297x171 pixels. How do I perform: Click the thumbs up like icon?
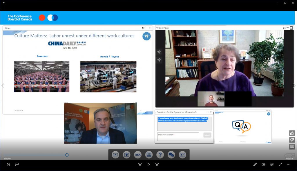[292, 133]
